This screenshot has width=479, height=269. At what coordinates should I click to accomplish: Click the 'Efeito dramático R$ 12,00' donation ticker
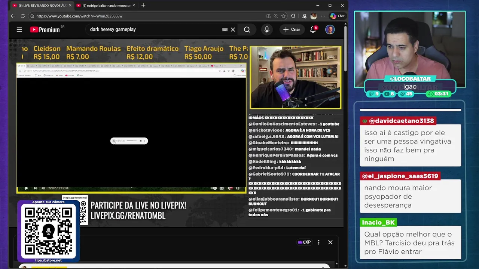pyautogui.click(x=152, y=53)
